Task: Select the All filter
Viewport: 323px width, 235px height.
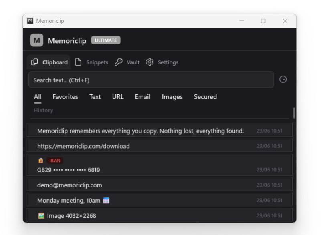Action: 38,97
